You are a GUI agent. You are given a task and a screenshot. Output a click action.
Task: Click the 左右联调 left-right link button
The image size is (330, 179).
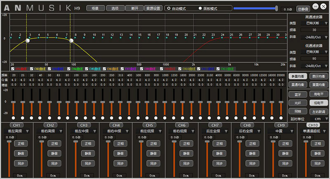(x=318, y=111)
